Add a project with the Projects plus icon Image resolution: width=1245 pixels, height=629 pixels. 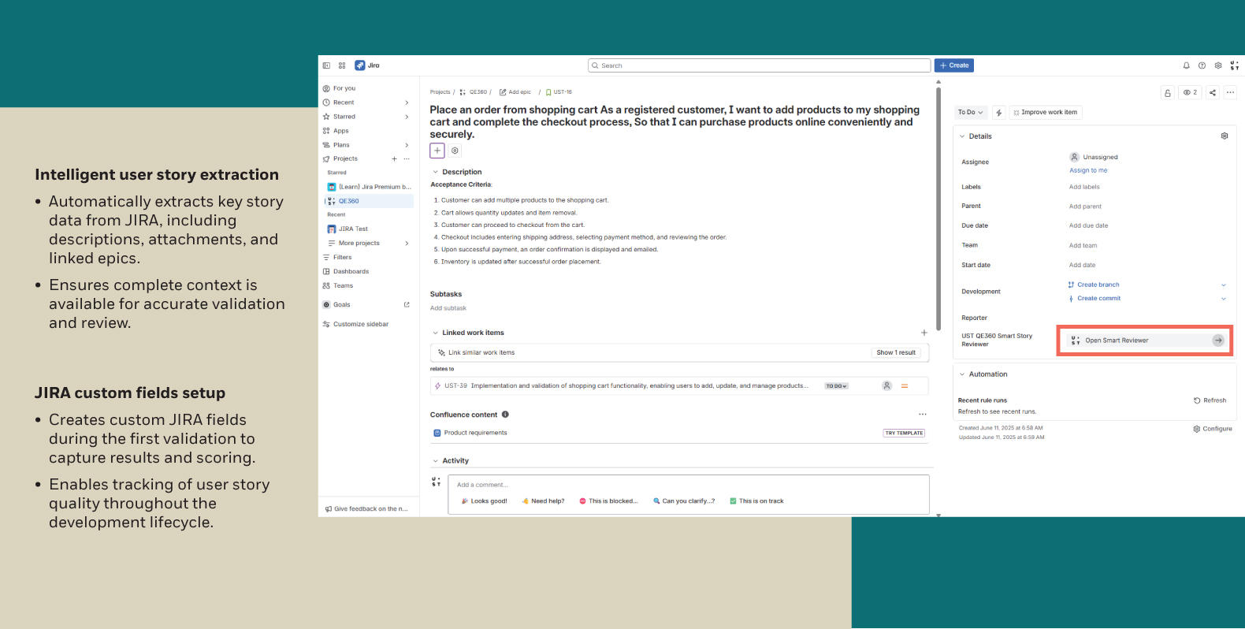pyautogui.click(x=395, y=159)
